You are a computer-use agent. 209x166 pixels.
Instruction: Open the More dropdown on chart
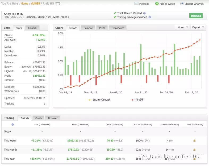(182, 27)
